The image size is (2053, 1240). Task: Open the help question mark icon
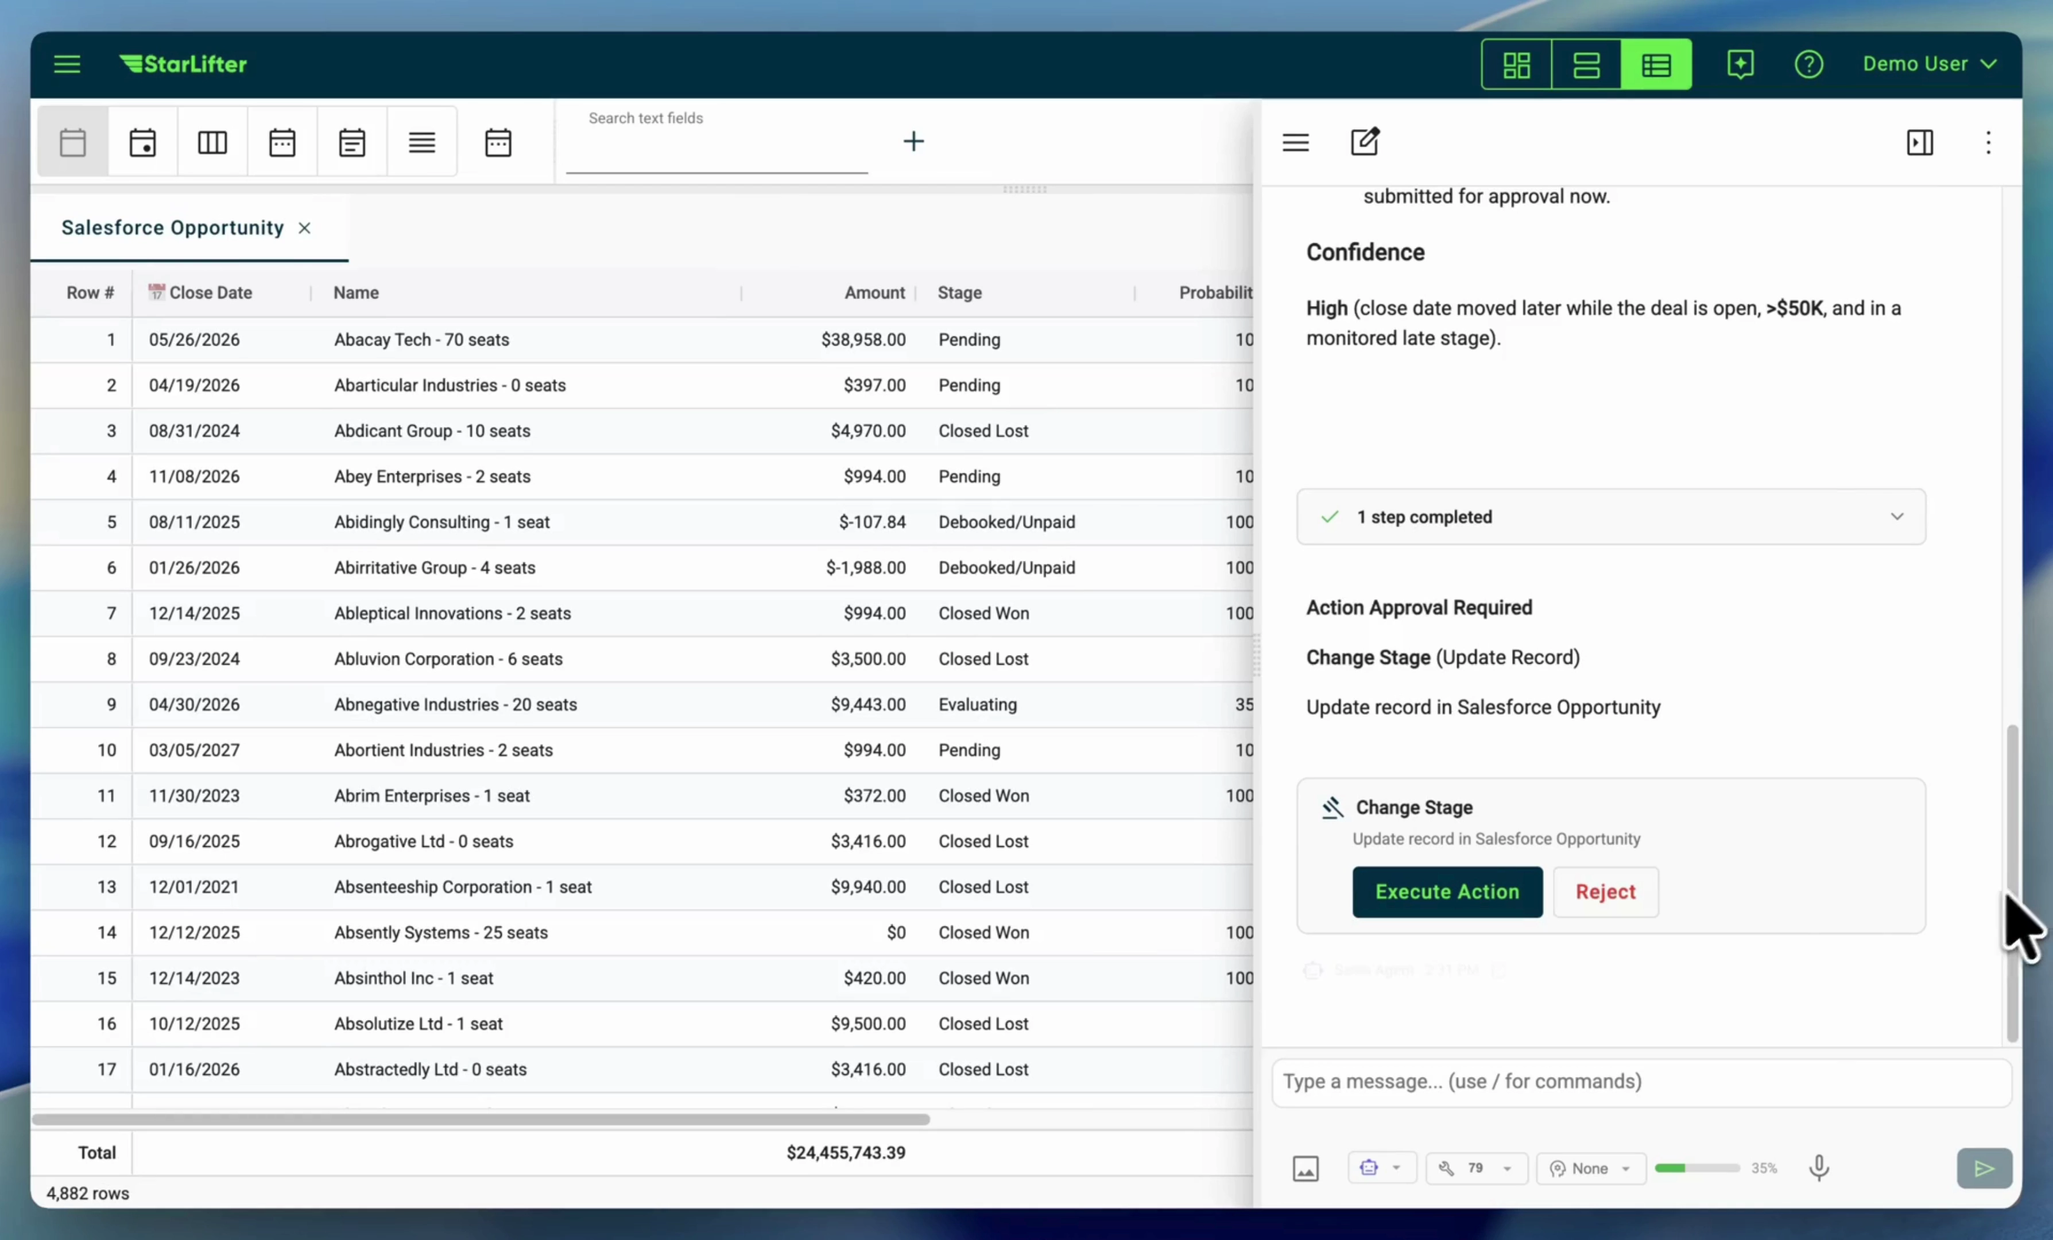coord(1808,64)
